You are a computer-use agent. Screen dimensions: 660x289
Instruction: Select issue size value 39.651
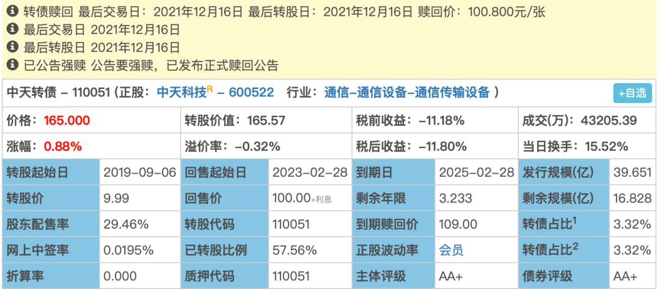point(632,172)
